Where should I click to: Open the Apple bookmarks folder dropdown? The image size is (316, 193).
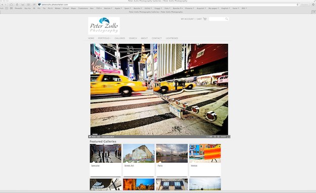118,8
